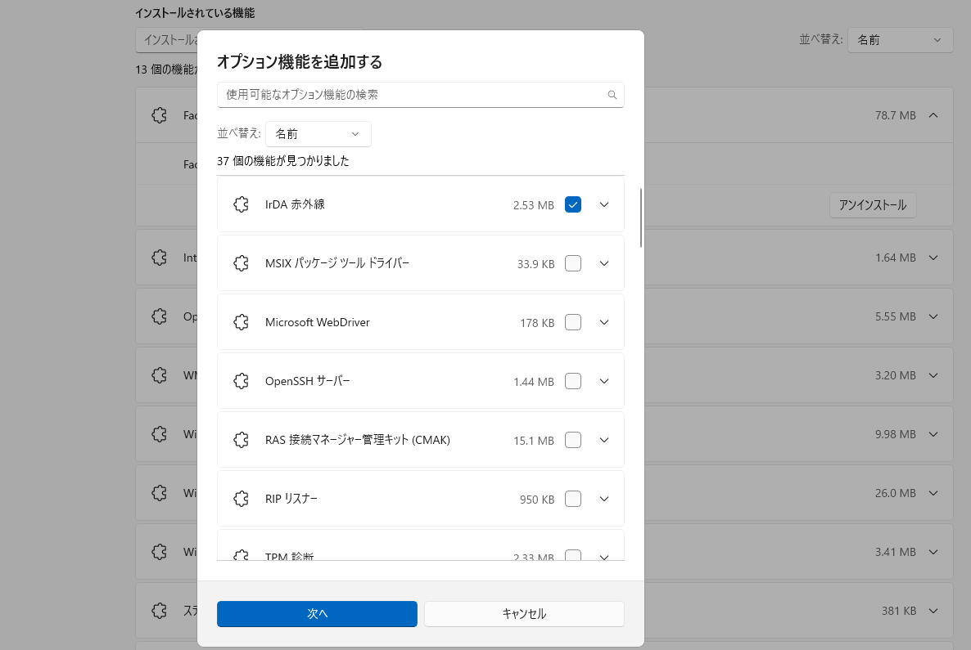
Task: Click background feature icon in 381 KB row
Action: click(x=159, y=611)
